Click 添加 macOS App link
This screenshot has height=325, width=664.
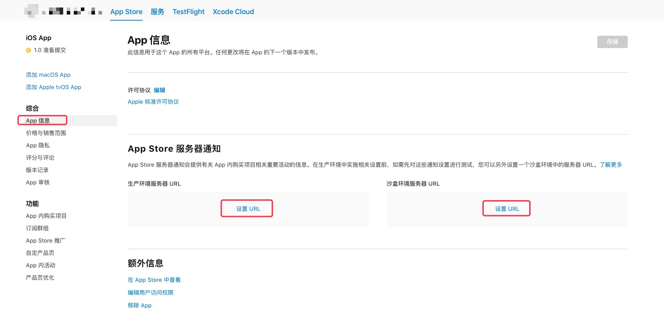(x=48, y=75)
